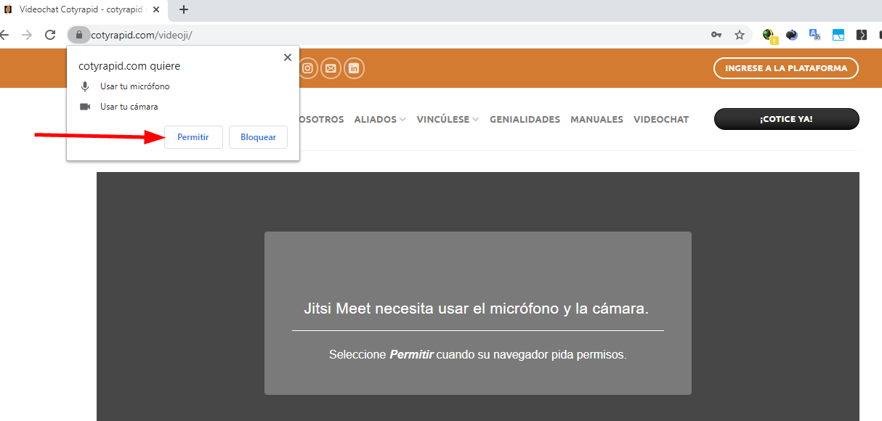Click the blue window extension icon
Image resolution: width=882 pixels, height=421 pixels.
pos(838,35)
